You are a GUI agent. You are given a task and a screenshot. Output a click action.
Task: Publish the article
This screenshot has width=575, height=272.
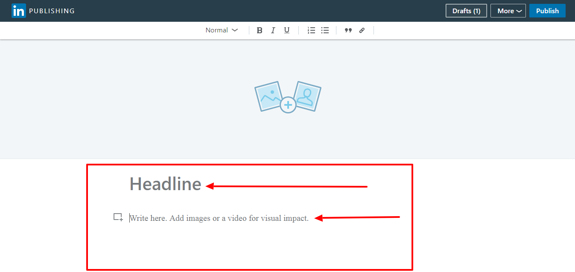(x=547, y=11)
